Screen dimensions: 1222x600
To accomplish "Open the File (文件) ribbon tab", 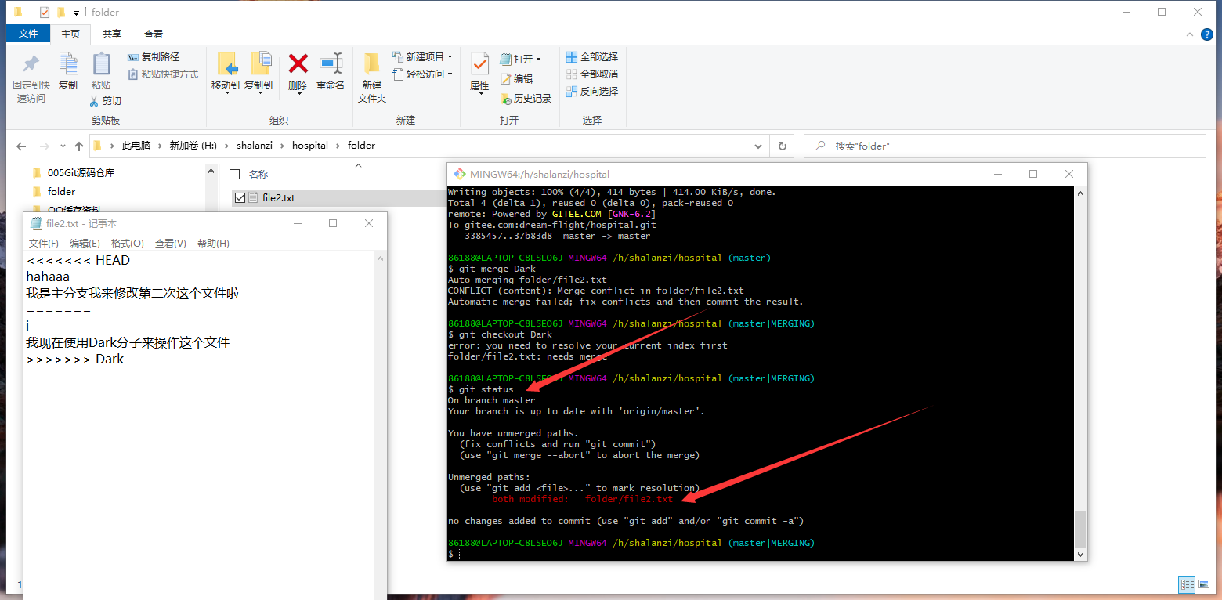I will tap(28, 34).
